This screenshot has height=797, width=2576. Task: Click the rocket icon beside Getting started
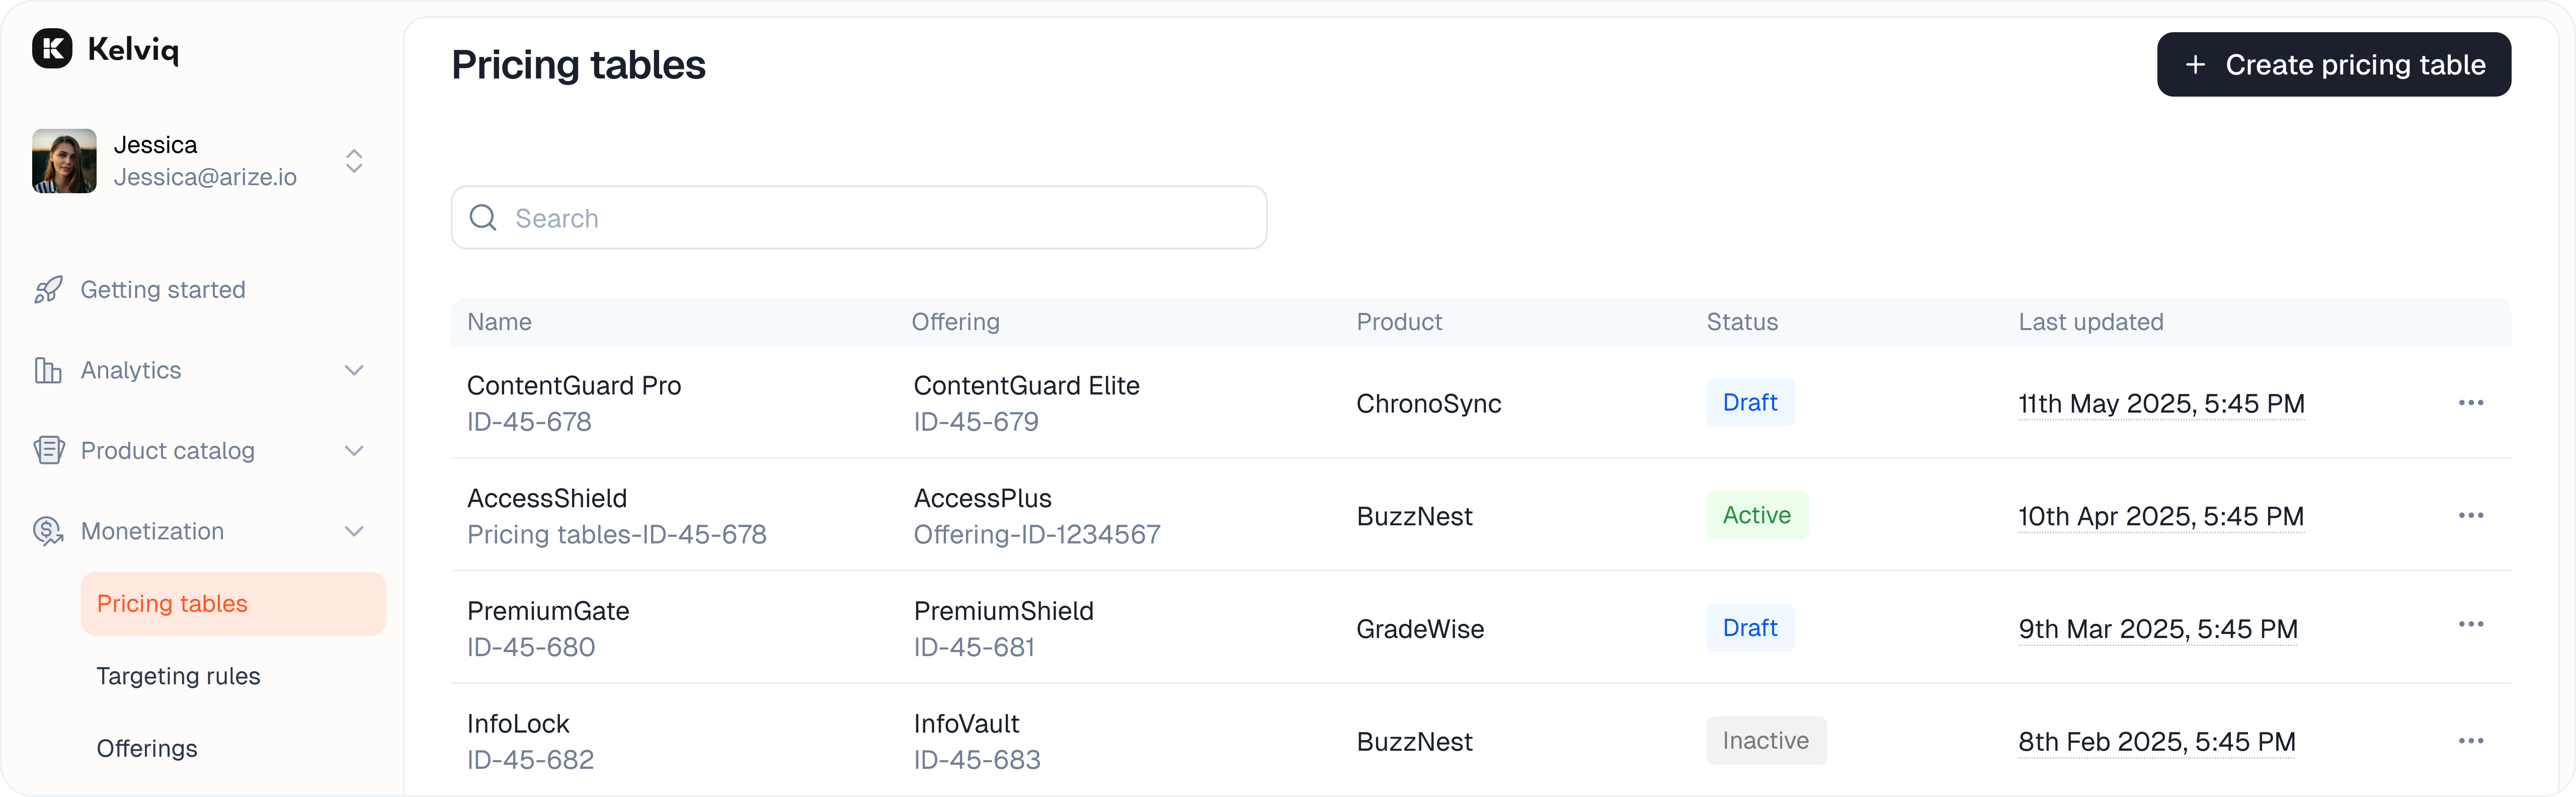(x=48, y=290)
